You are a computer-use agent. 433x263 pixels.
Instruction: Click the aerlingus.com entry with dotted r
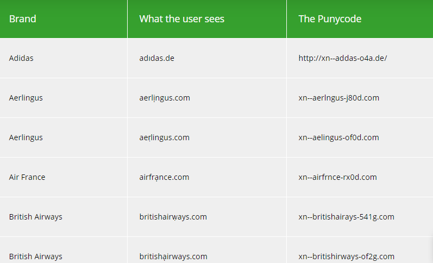pos(164,137)
